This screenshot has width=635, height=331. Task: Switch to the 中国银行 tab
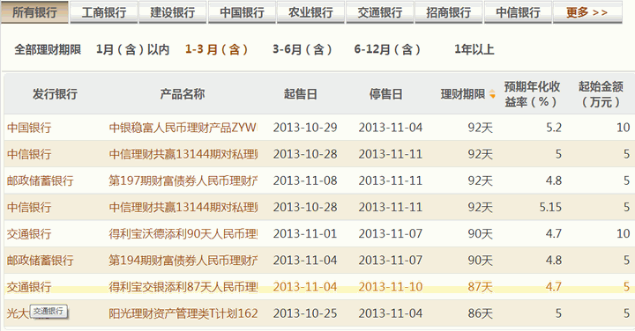click(x=242, y=12)
